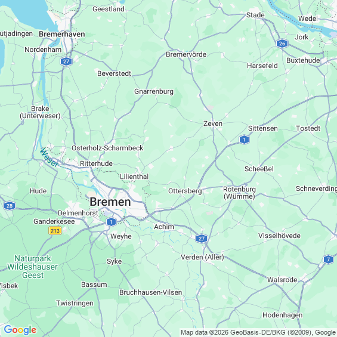Click the yellow 213 road shield
337x337 pixels.
point(55,231)
